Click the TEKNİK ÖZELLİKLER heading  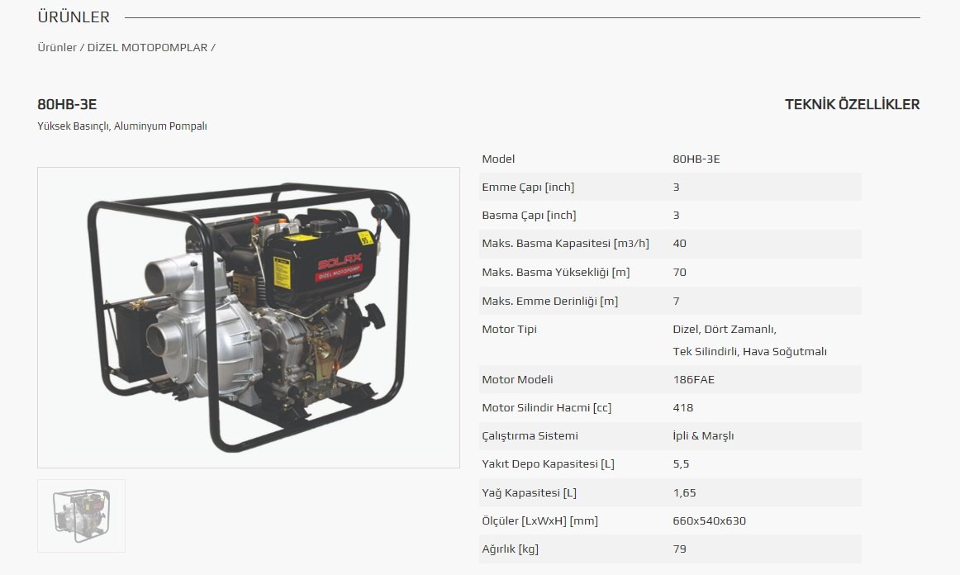853,104
